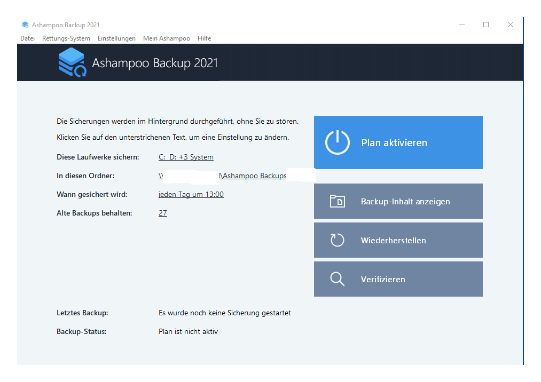Click the 'Letztes Backup:' label
Screen dimensions: 541x382
tap(82, 313)
